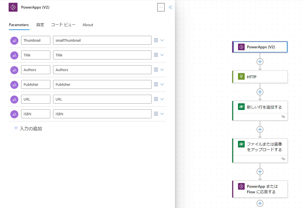Image resolution: width=305 pixels, height=208 pixels.
Task: Open the list menu icon for Thumbnail row
Action: point(156,40)
